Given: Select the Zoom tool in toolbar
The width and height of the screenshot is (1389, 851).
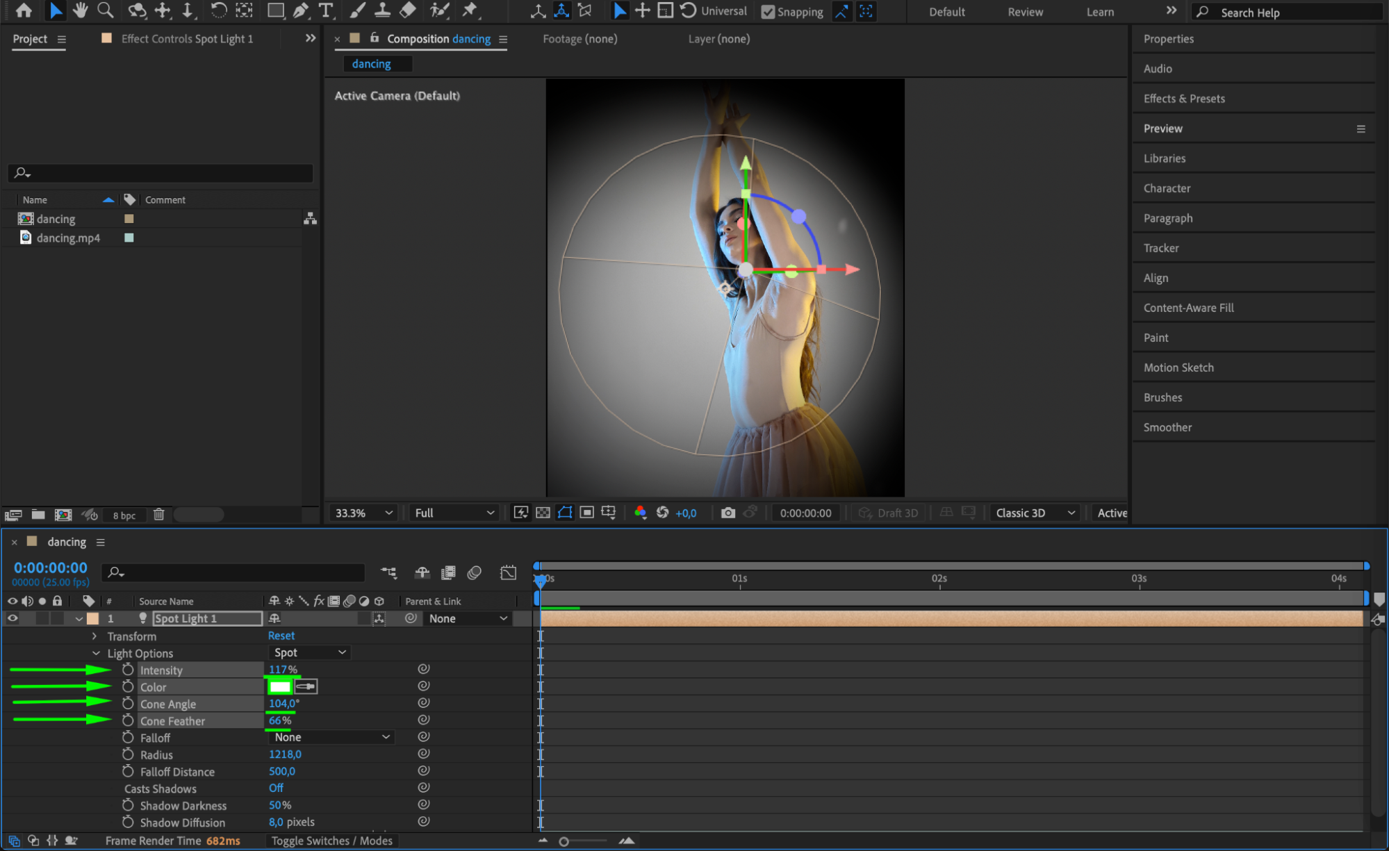Looking at the screenshot, I should click(106, 10).
